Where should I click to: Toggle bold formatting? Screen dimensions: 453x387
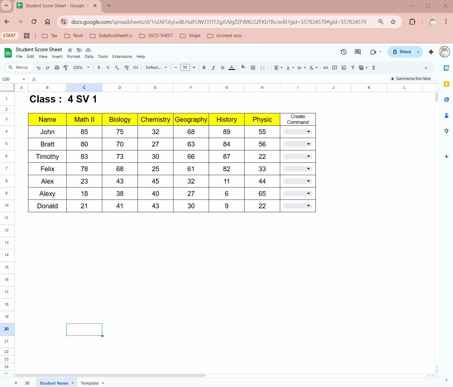(204, 68)
